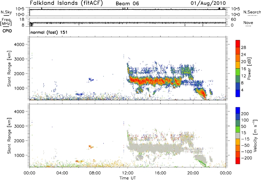Click the bright blue bottom power colorbar segment
The height and width of the screenshot is (180, 261).
click(238, 93)
